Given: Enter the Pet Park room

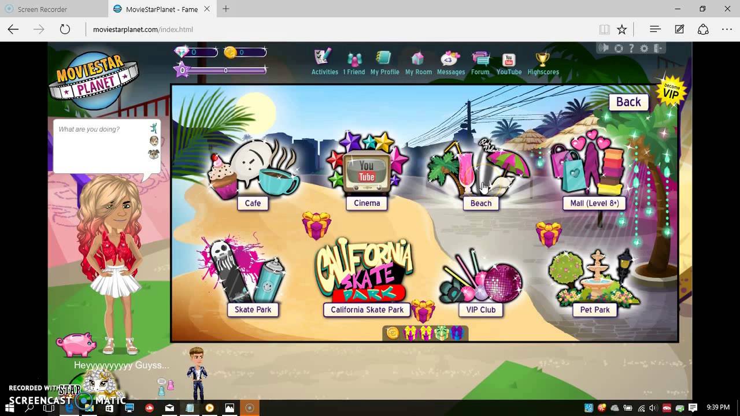Looking at the screenshot, I should pos(595,310).
